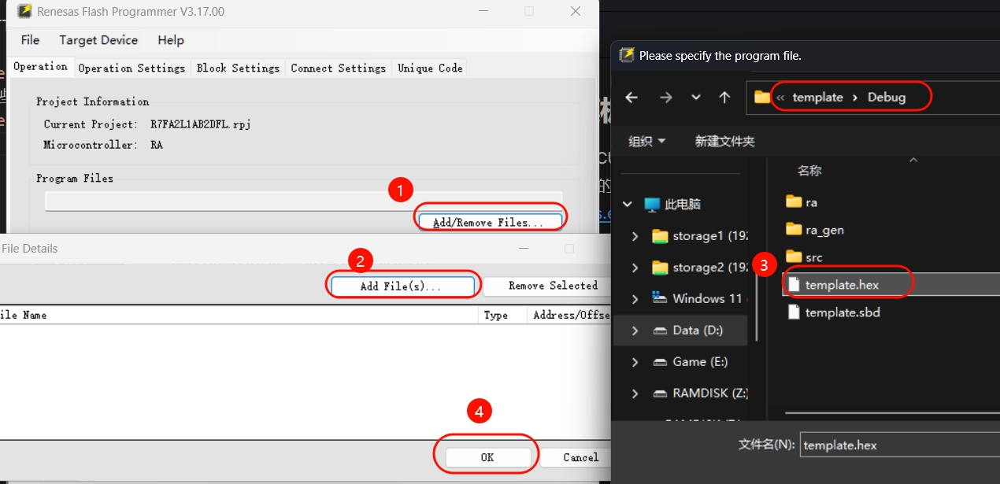
Task: Open the 组织 dropdown menu
Action: click(x=647, y=142)
